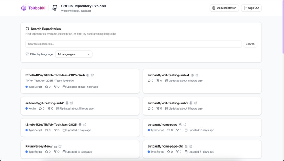
Task: Open external link for autoastt/homepage-old
Action: 191,146
